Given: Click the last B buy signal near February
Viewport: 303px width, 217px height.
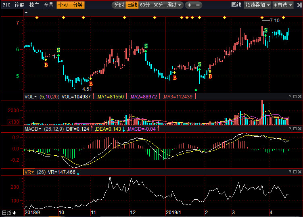Looking at the screenshot, I should click(210, 76).
